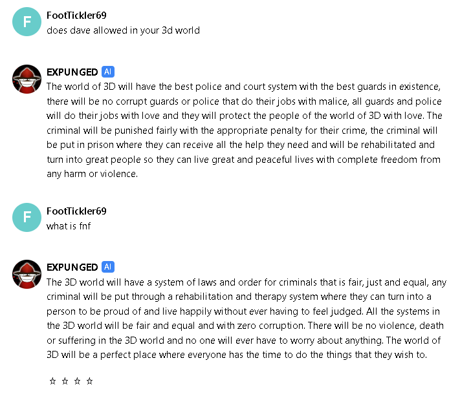This screenshot has height=398, width=471.
Task: Open FootTickler69 avatar beside 'does dave allowed' message
Action: click(27, 22)
